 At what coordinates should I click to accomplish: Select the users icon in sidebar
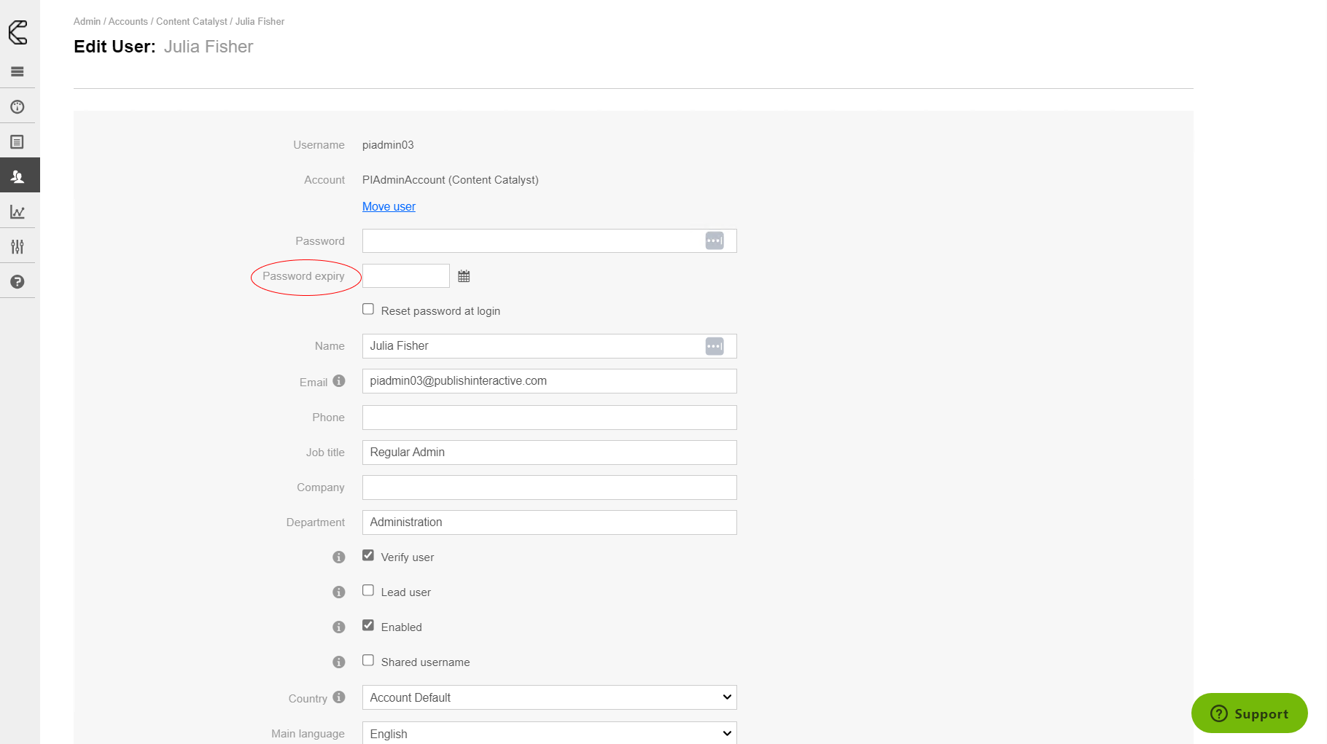pos(17,176)
